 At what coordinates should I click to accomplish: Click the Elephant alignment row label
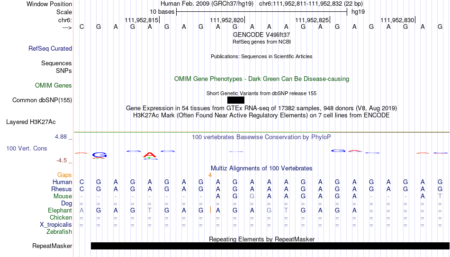(60, 211)
